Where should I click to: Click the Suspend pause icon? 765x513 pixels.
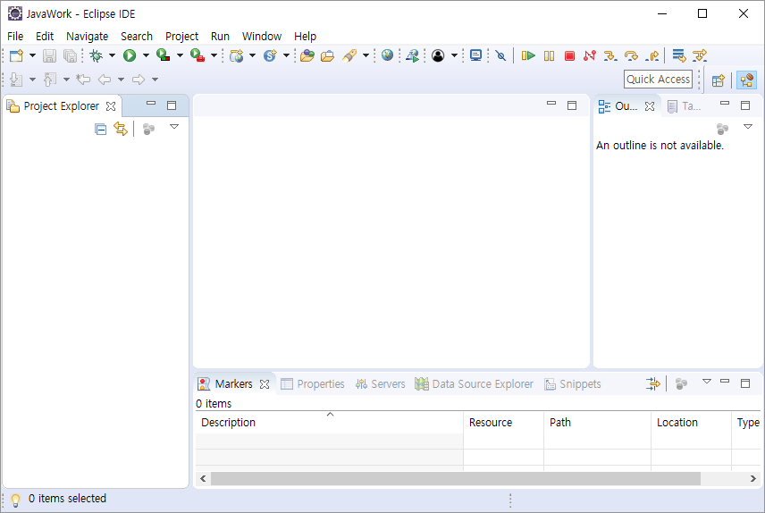pos(549,55)
